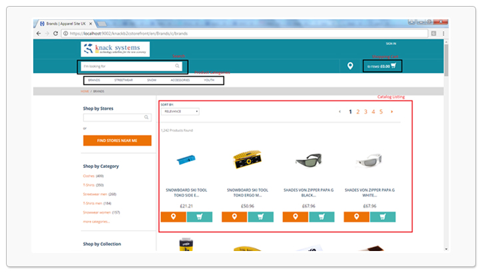Open the blue Toko Side E tool image
The height and width of the screenshot is (273, 482).
[186, 160]
